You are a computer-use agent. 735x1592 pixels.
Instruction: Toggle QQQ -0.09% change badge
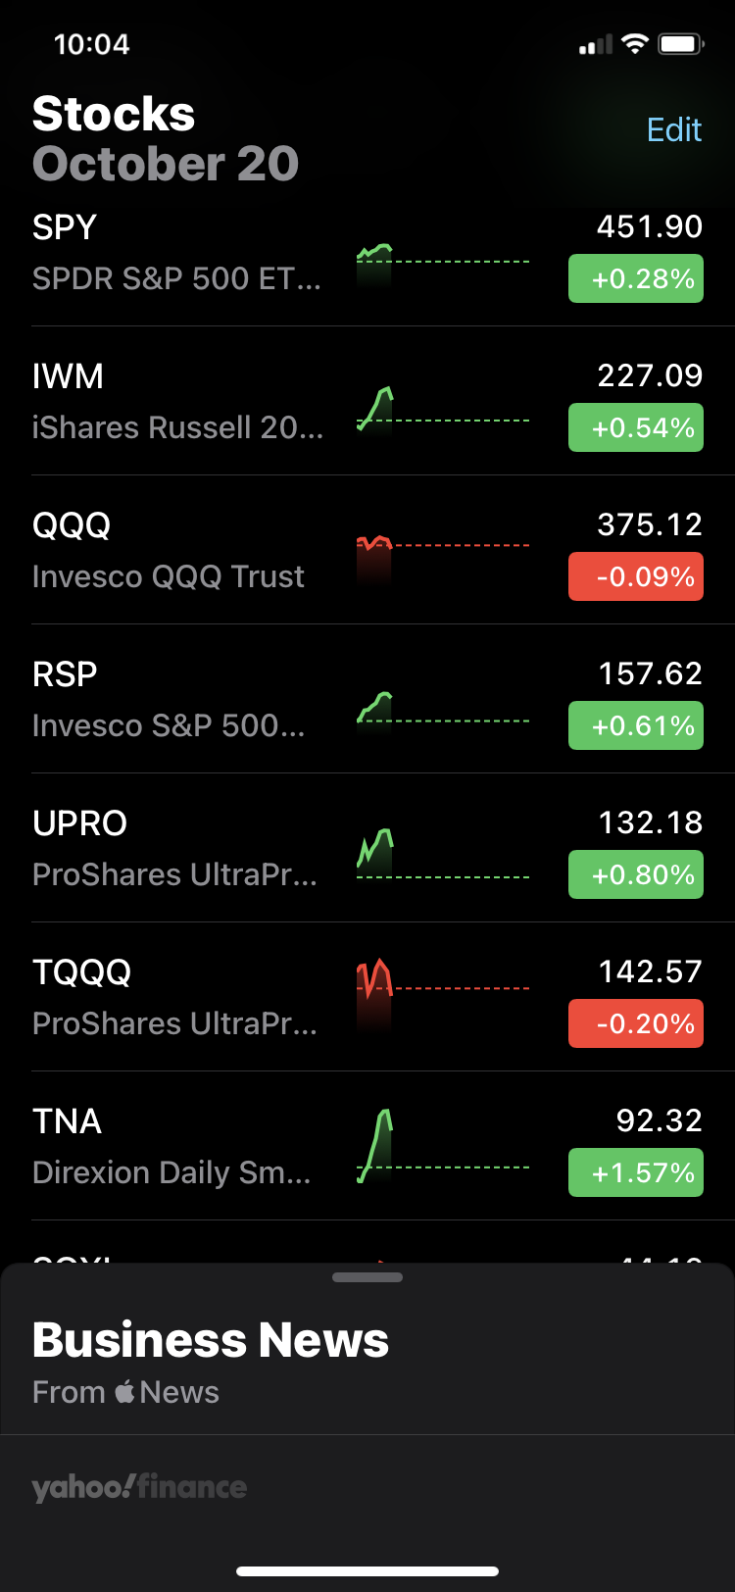(636, 576)
